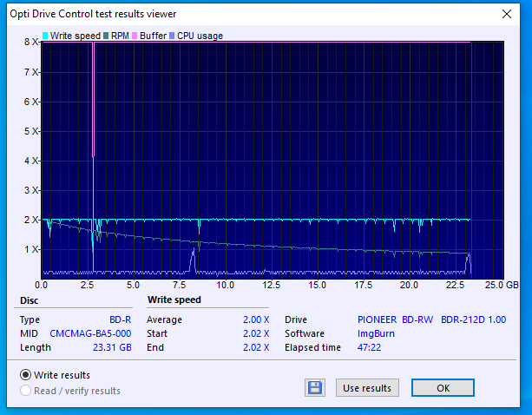Click the purple CPU usage legend swatch
The width and height of the screenshot is (532, 415).
[x=172, y=36]
